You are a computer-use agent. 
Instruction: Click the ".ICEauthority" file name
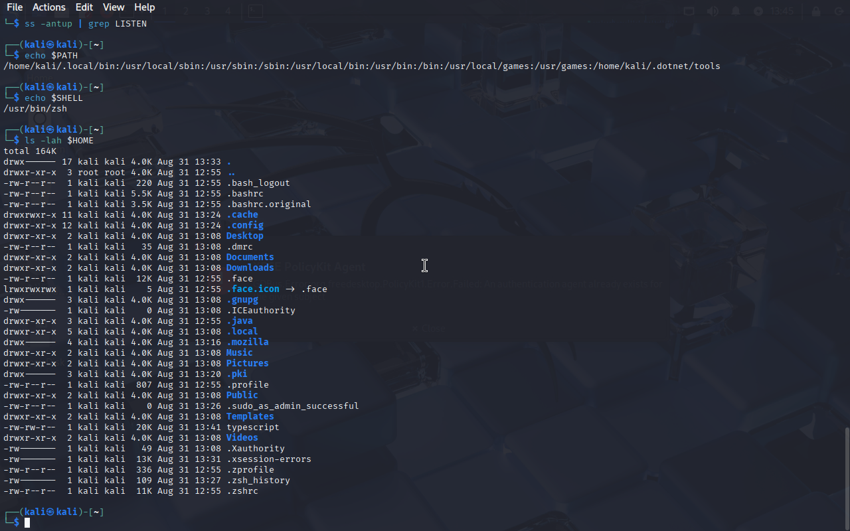click(x=261, y=311)
